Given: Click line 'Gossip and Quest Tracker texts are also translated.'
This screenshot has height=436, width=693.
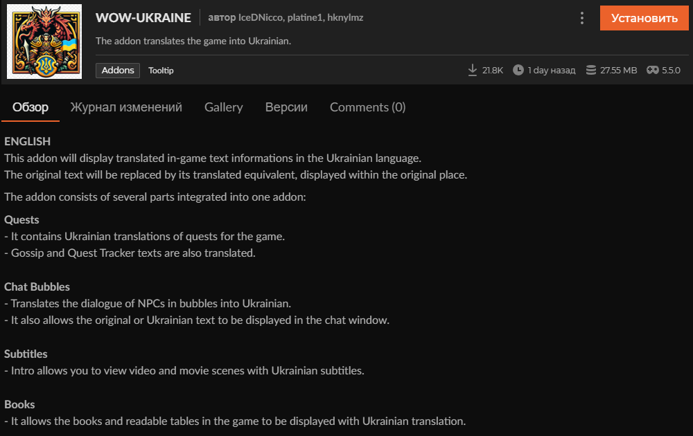Looking at the screenshot, I should (130, 253).
